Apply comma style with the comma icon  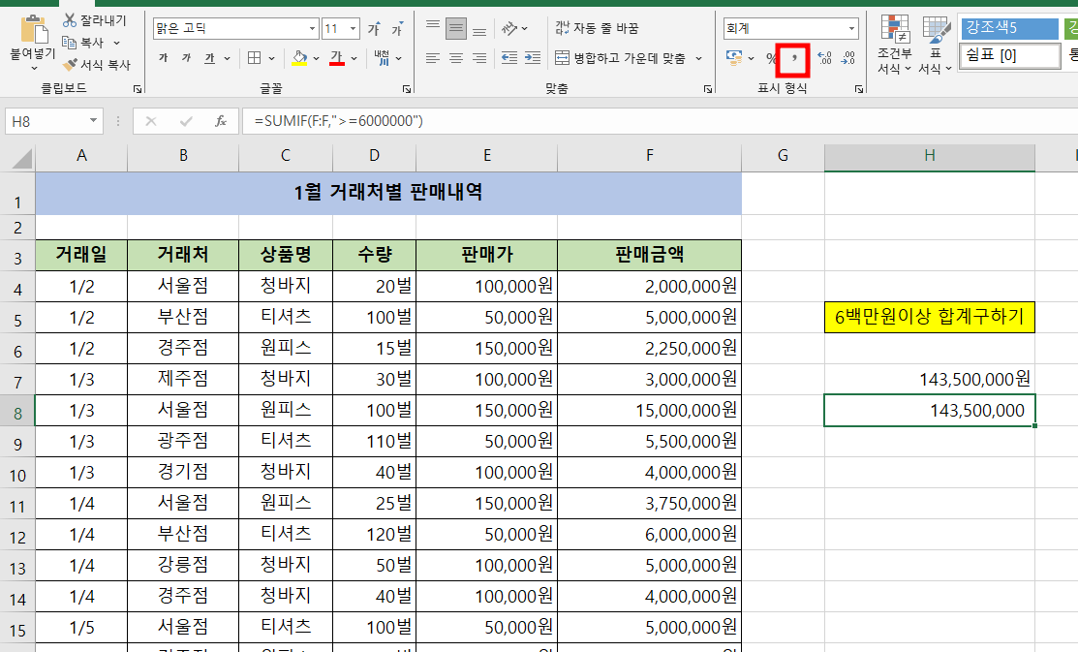(793, 58)
